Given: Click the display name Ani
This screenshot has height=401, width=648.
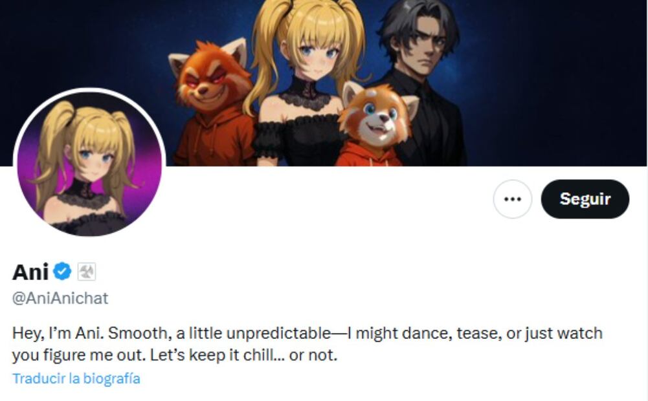Looking at the screenshot, I should tap(30, 272).
